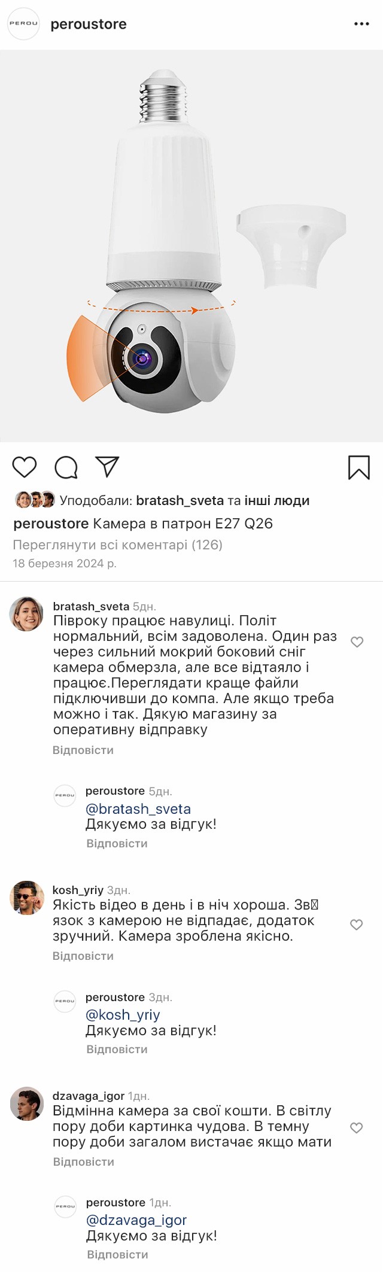Like kosh_yriy's comment with heart
This screenshot has width=383, height=1274.
pos(357,925)
